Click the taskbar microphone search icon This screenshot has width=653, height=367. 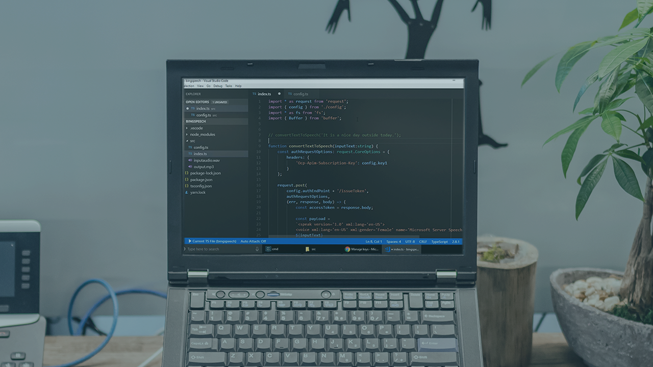point(257,249)
